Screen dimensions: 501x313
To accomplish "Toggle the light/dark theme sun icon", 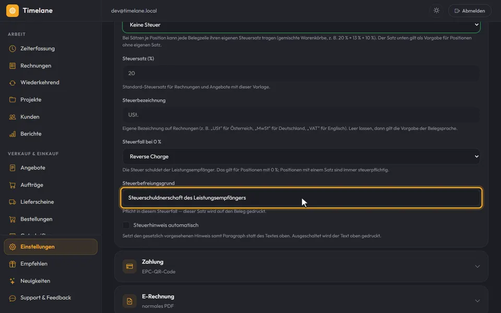I will coord(436,10).
